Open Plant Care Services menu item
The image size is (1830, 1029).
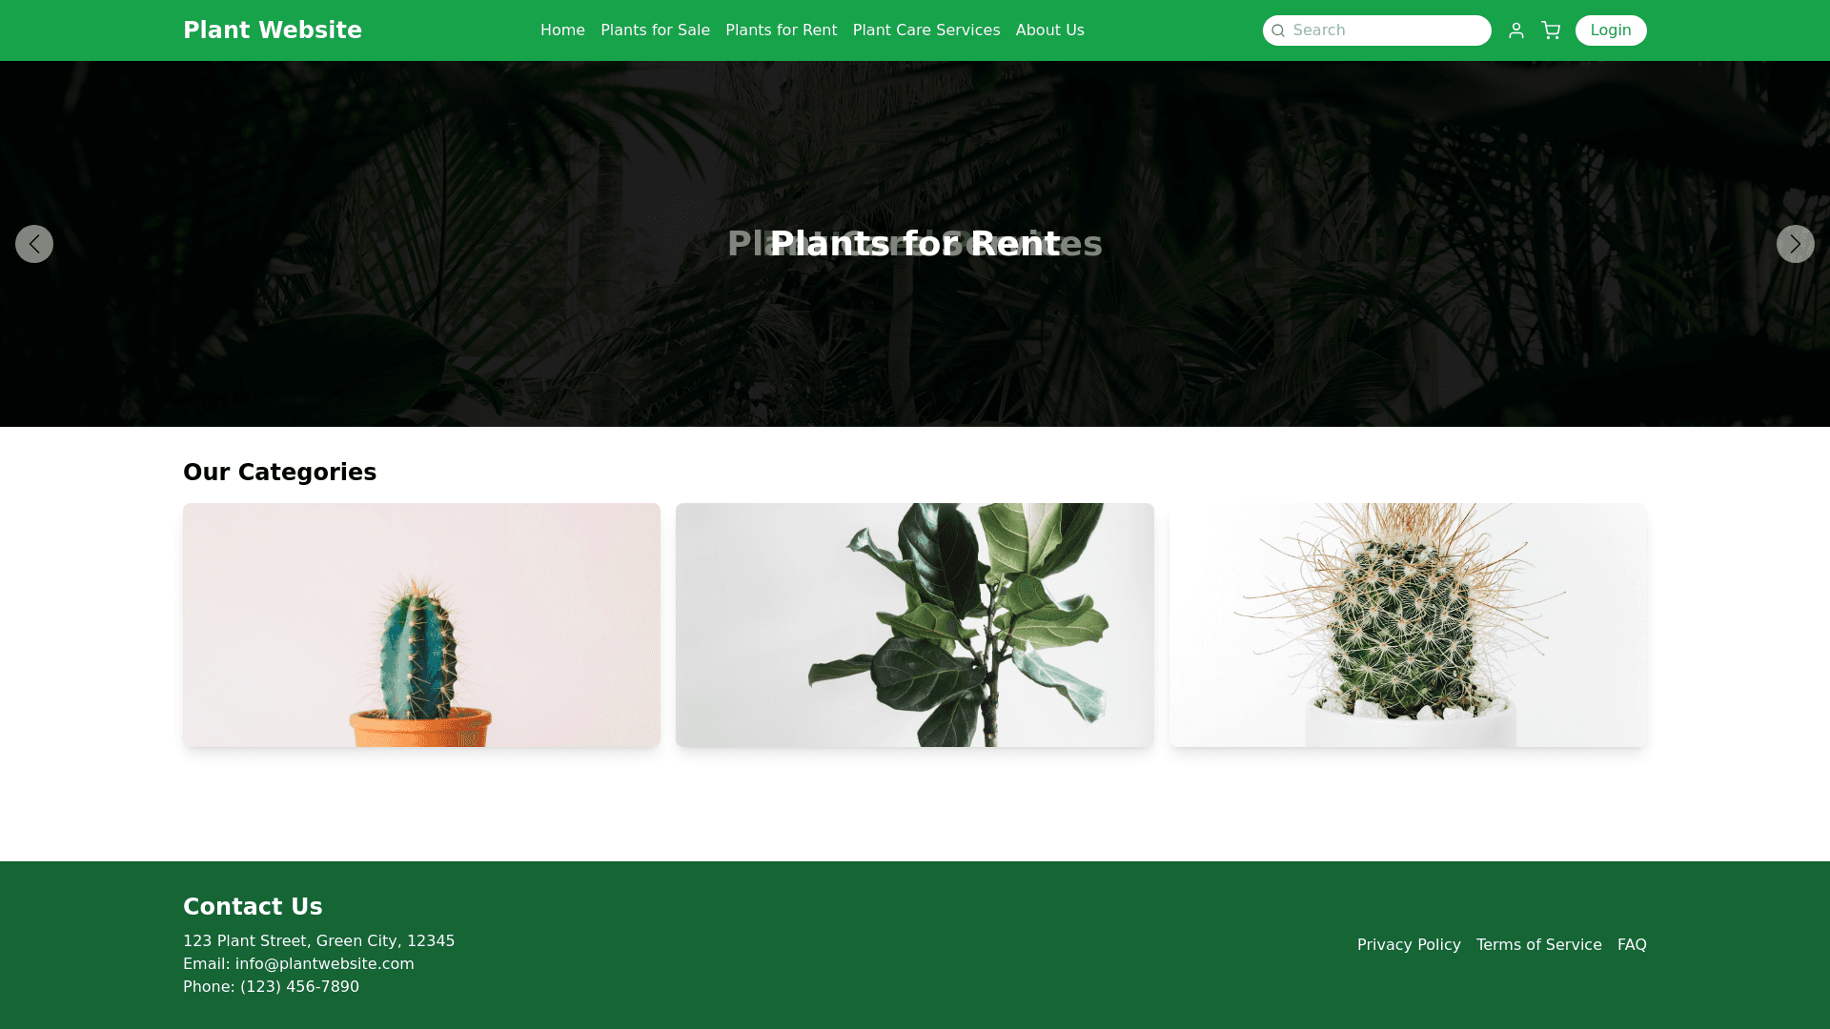(x=926, y=30)
